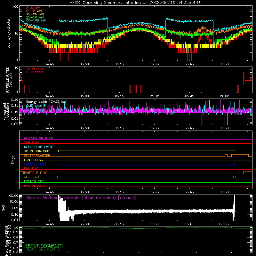Click the 05:00 tick under counts panel
256x256 pixels.
[84, 64]
